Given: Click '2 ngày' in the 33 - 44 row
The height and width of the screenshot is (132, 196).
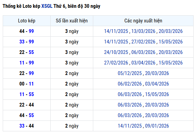Looking at the screenshot, I should tap(72, 126).
